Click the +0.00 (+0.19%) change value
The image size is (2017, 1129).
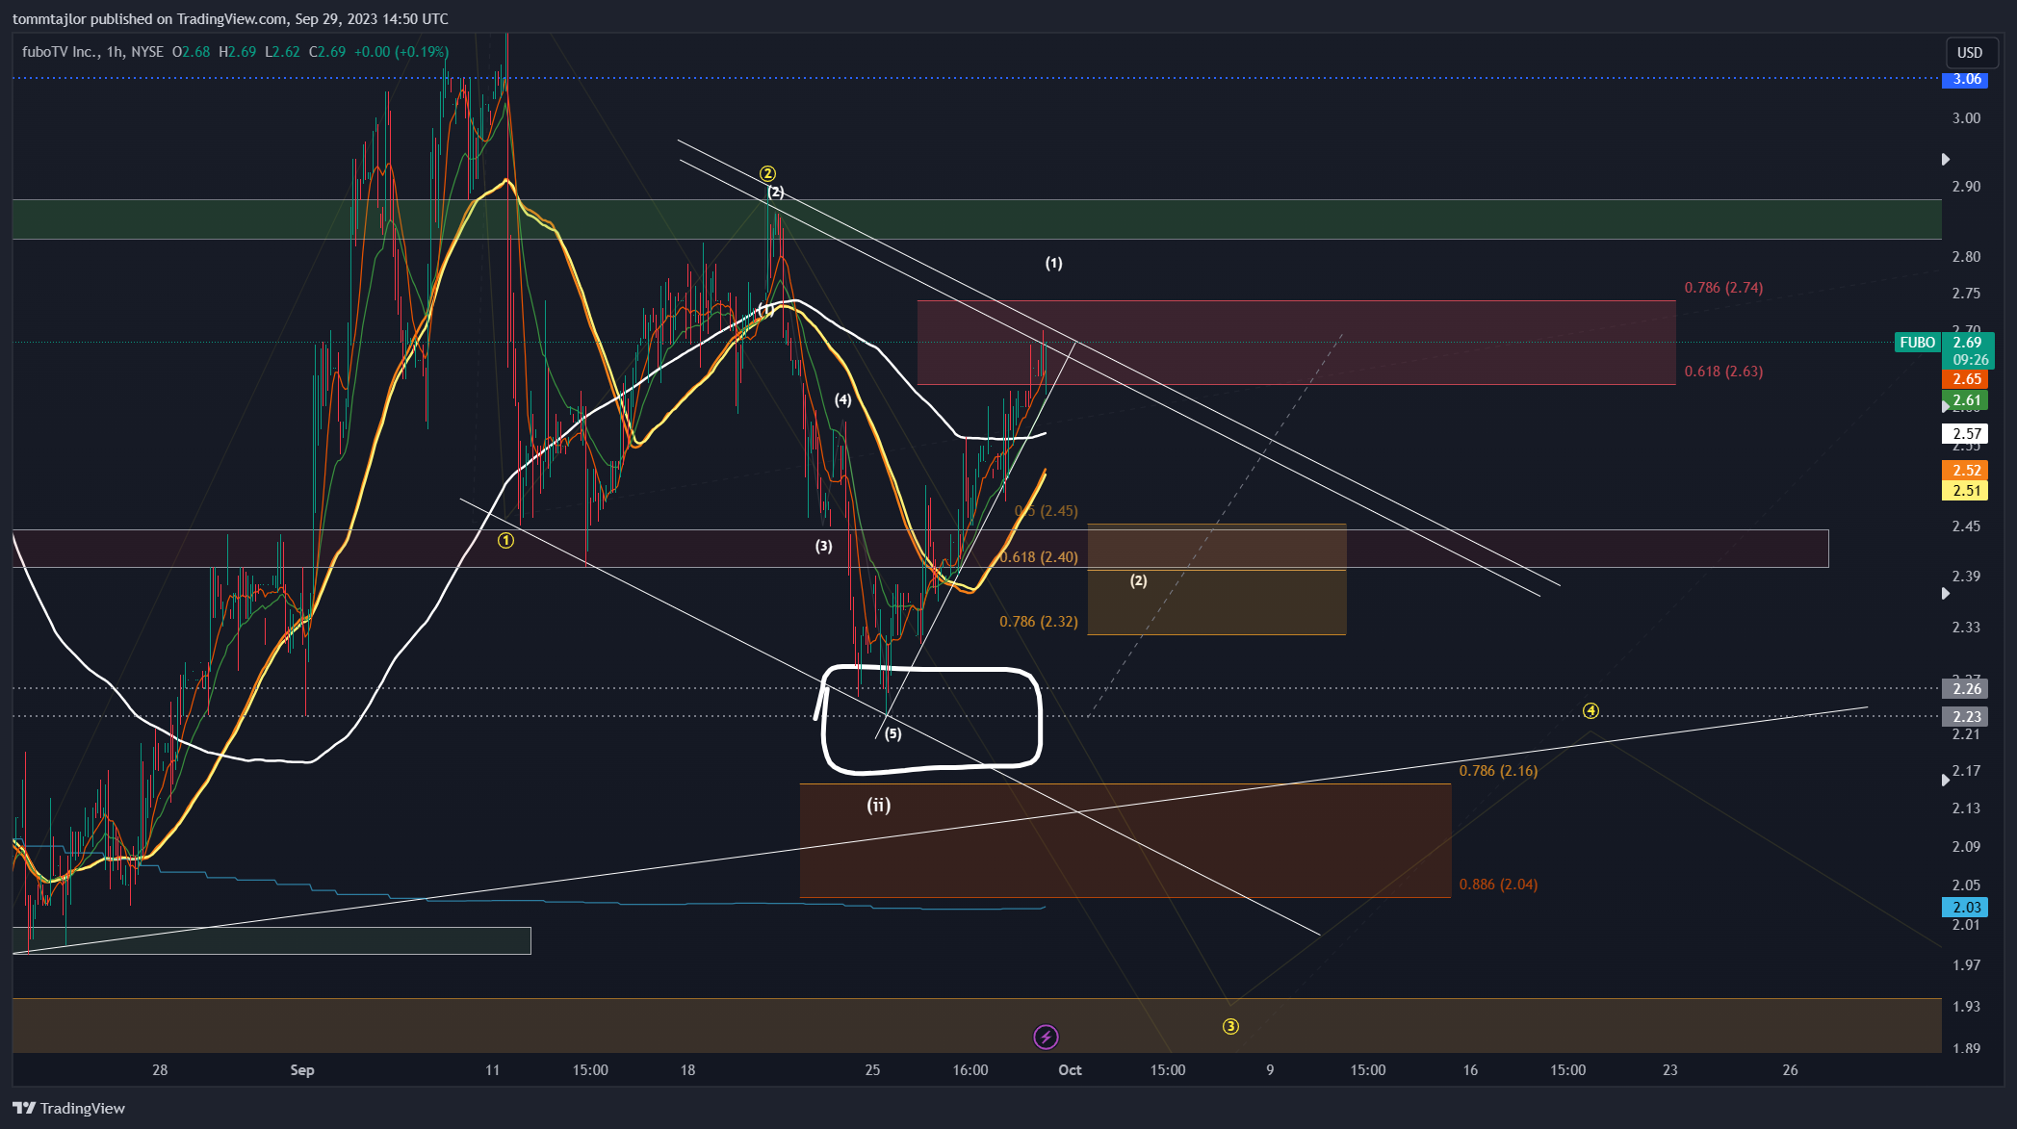click(401, 52)
